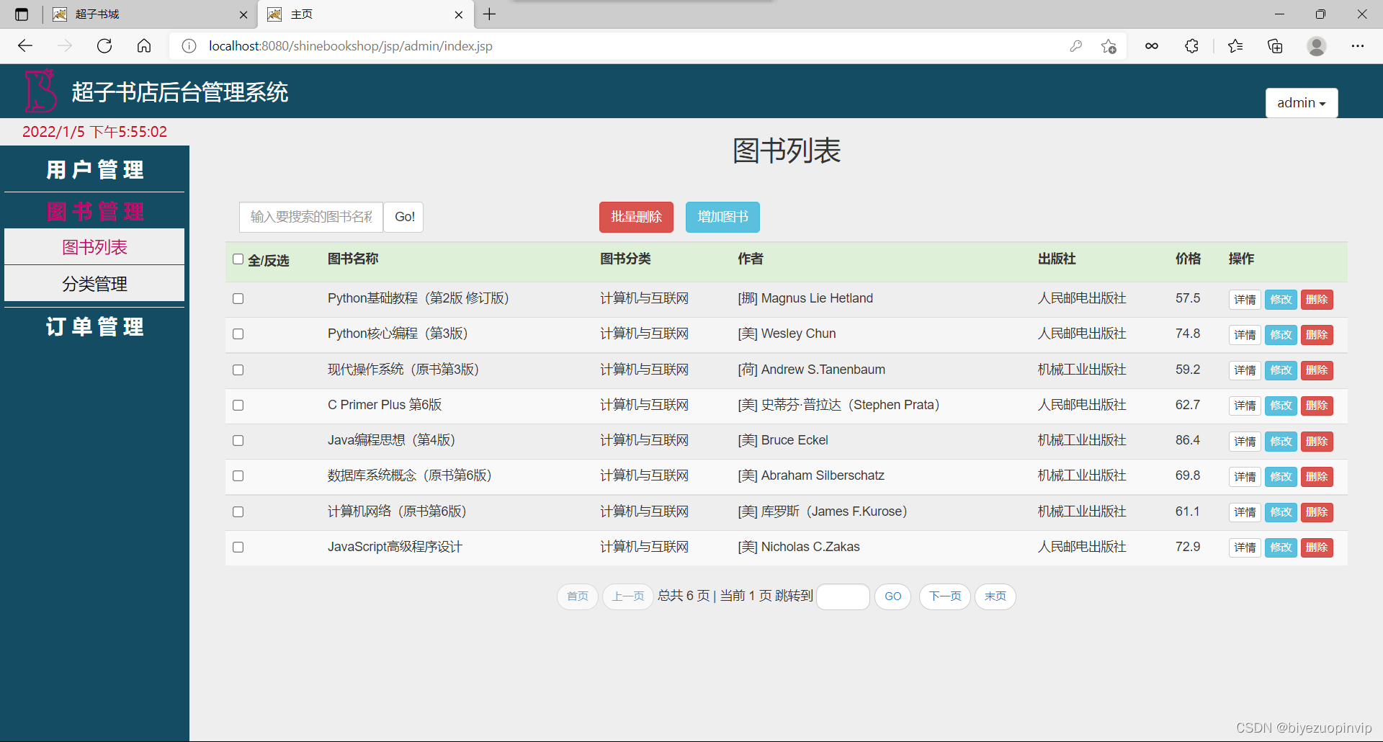
Task: Select 图书列表 in sidebar
Action: point(94,247)
